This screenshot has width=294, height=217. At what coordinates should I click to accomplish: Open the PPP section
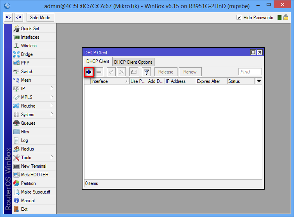(x=34, y=63)
